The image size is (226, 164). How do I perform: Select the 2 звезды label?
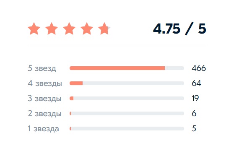(44, 114)
